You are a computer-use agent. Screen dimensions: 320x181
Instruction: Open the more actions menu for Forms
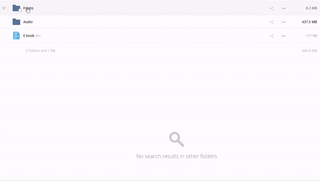click(283, 8)
